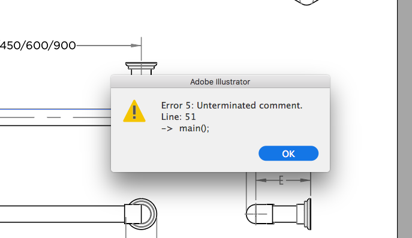Click the 'Line: 51' text
This screenshot has width=412, height=238.
[178, 117]
